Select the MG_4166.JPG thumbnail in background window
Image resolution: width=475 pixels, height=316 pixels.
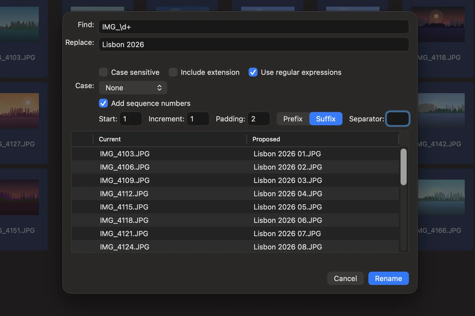point(441,197)
